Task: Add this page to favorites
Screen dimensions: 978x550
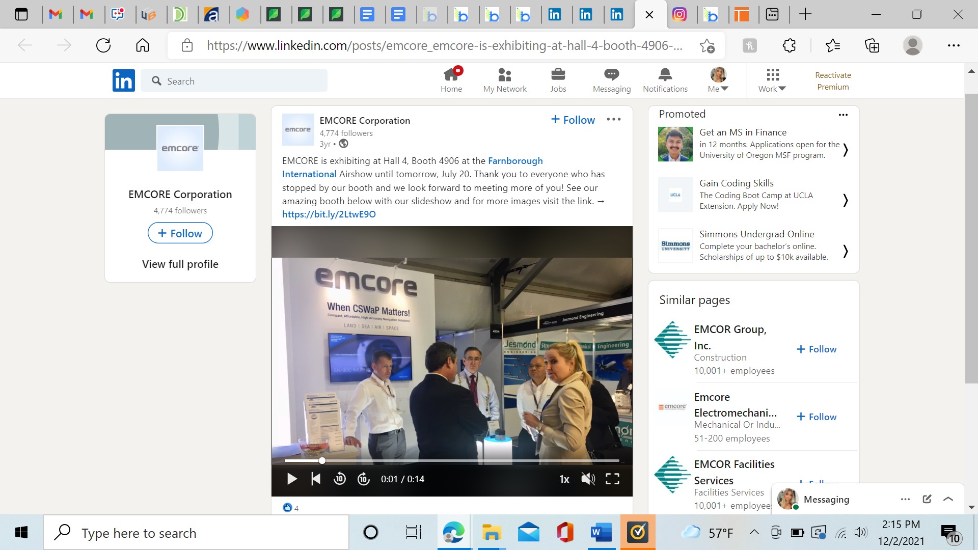Action: (707, 46)
